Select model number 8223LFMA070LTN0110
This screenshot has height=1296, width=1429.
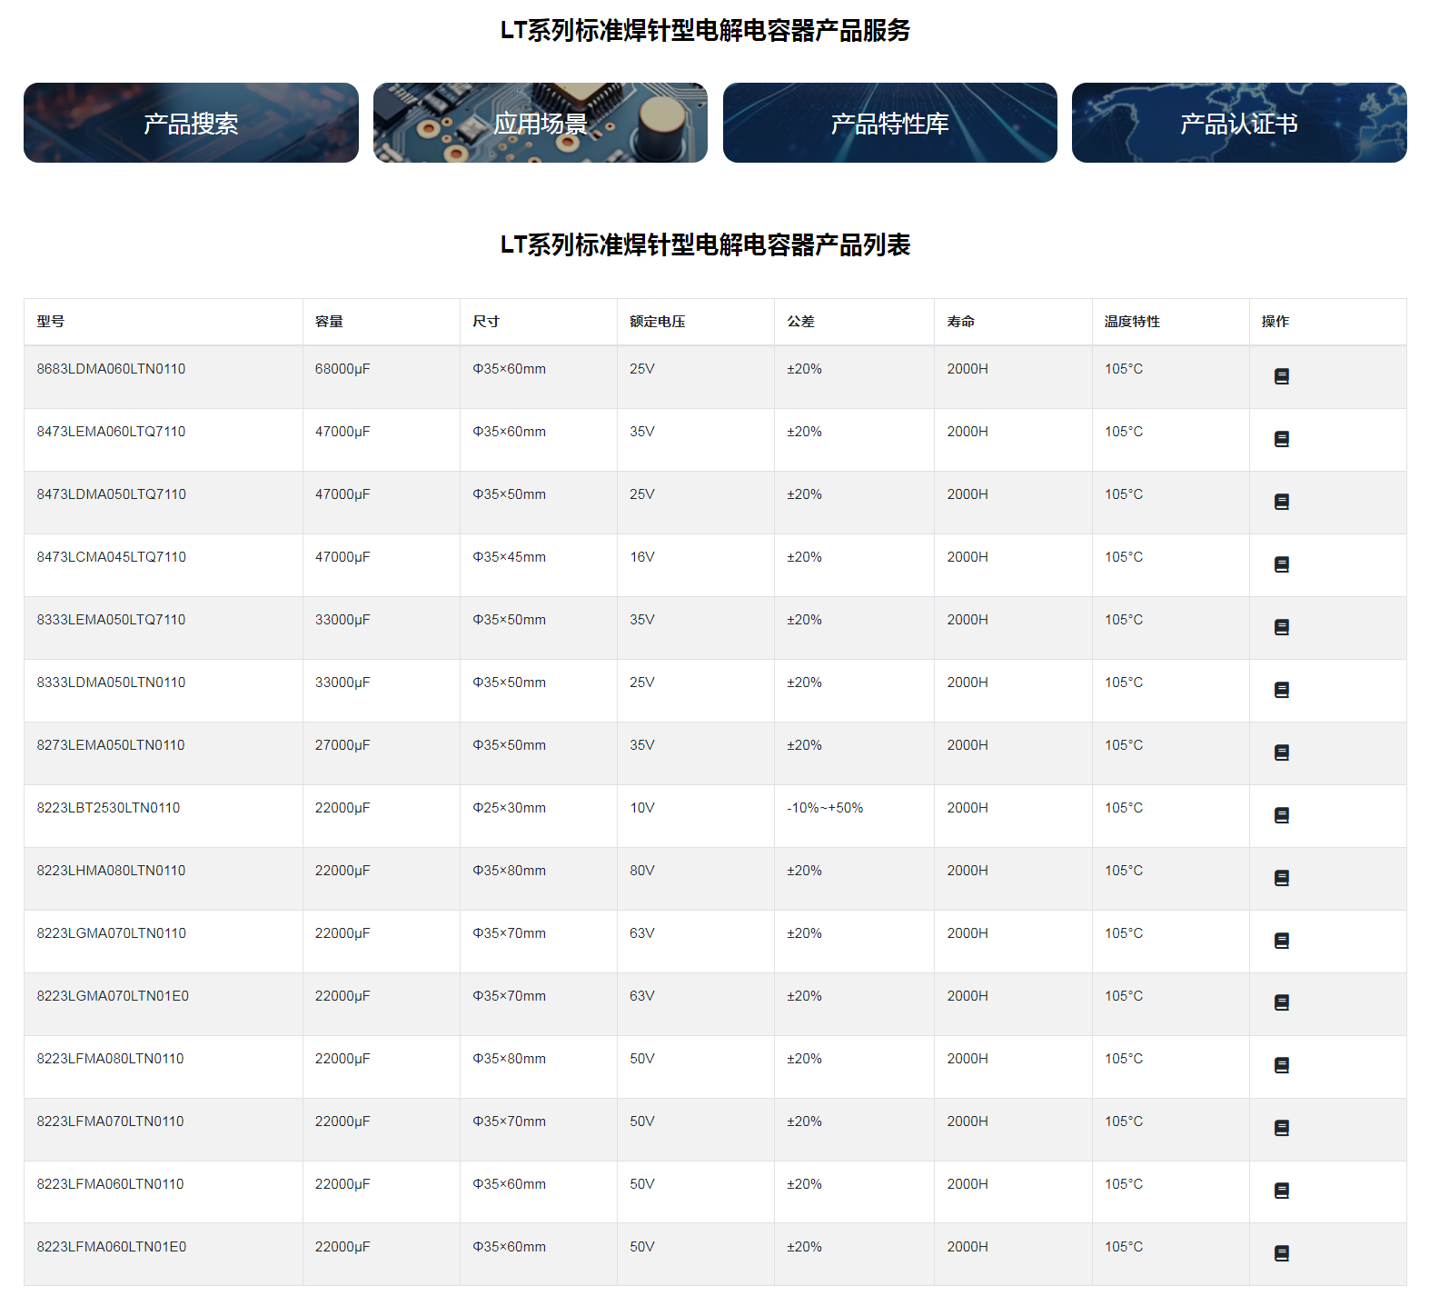[110, 1122]
